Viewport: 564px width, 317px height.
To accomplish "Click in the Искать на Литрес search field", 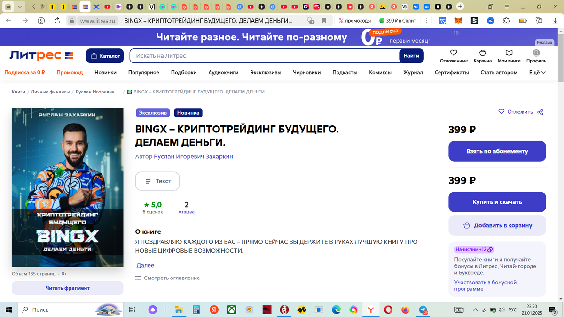I will click(258, 55).
